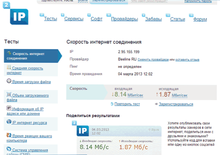The image size is (220, 155).
Task: Click the outgoing speed value 1.87
Action: [165, 94]
